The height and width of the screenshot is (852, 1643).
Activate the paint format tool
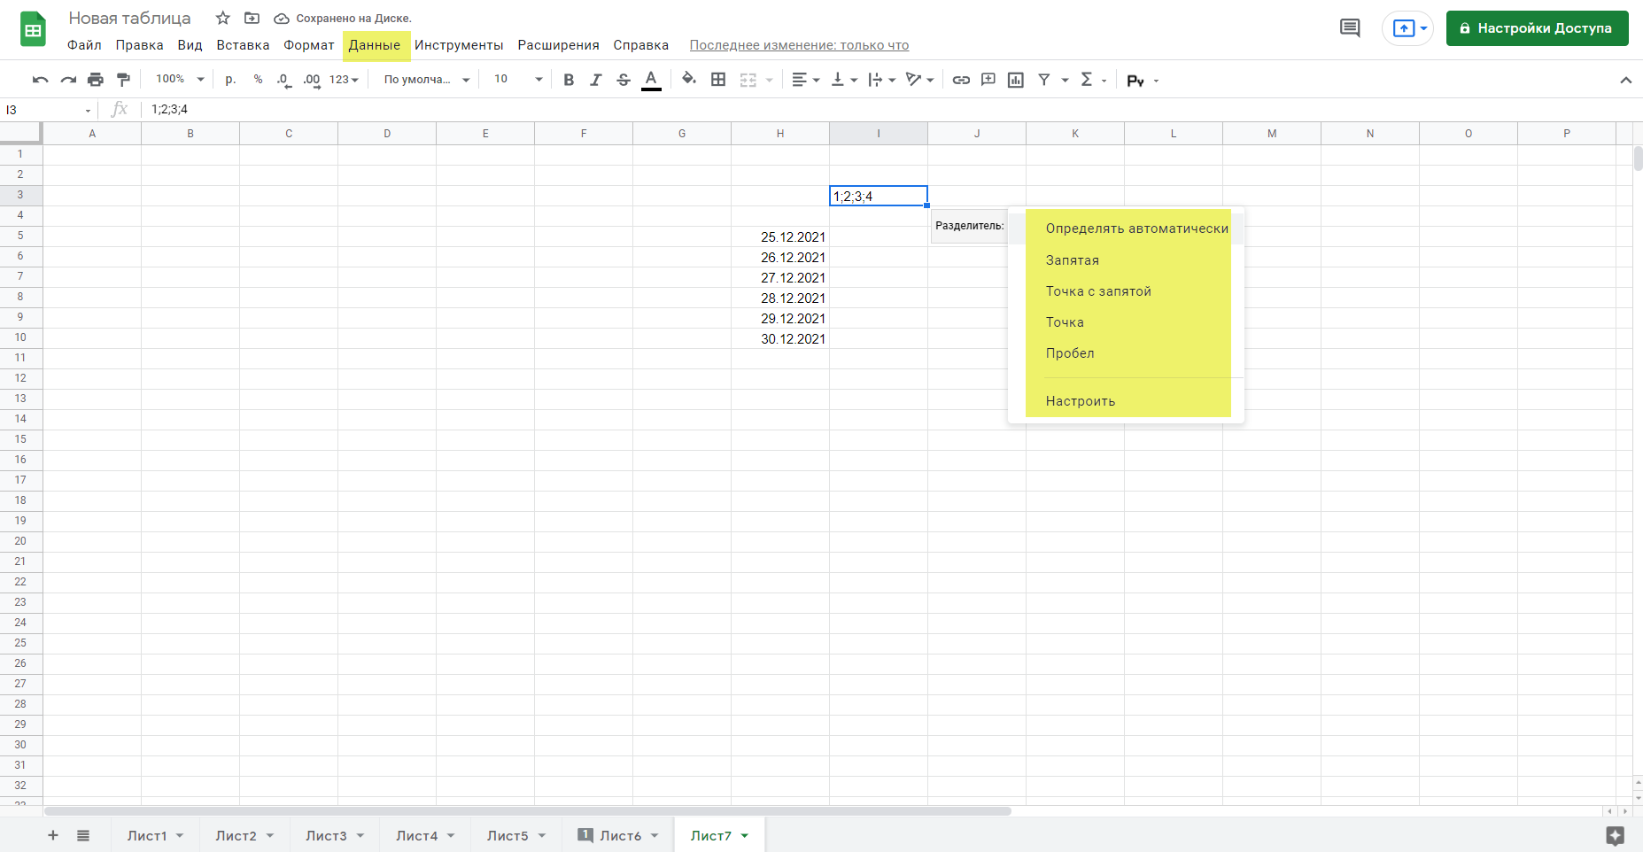tap(123, 80)
